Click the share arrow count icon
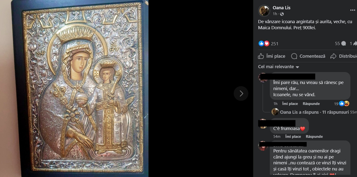 point(355,43)
